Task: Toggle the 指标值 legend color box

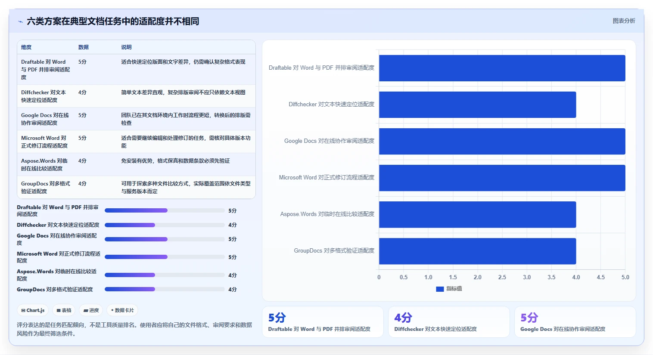Action: click(x=440, y=289)
